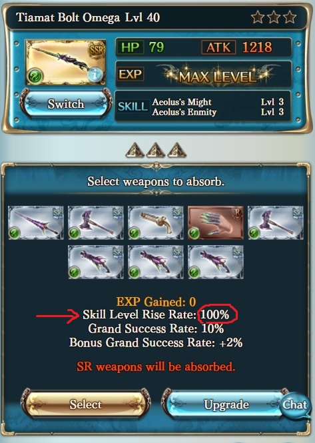This screenshot has width=315, height=443.
Task: Click the first star on title bar
Action: [x=258, y=17]
